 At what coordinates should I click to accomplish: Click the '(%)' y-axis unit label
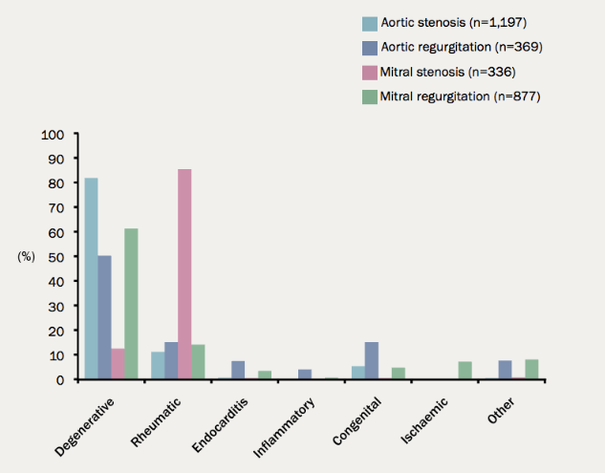tap(27, 257)
